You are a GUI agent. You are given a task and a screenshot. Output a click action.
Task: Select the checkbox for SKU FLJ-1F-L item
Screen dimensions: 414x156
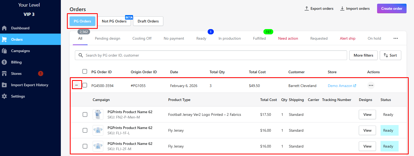(x=85, y=130)
